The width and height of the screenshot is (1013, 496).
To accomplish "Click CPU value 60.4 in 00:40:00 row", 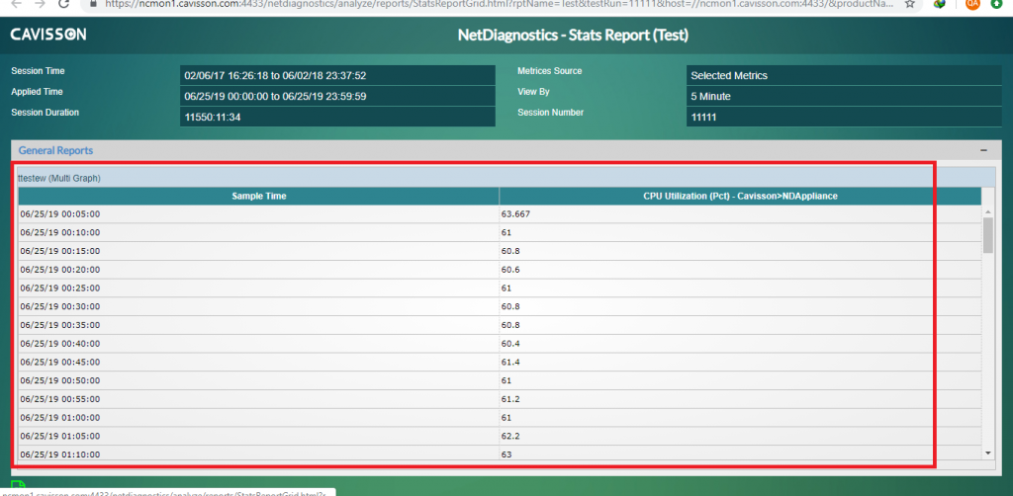I will coord(510,343).
